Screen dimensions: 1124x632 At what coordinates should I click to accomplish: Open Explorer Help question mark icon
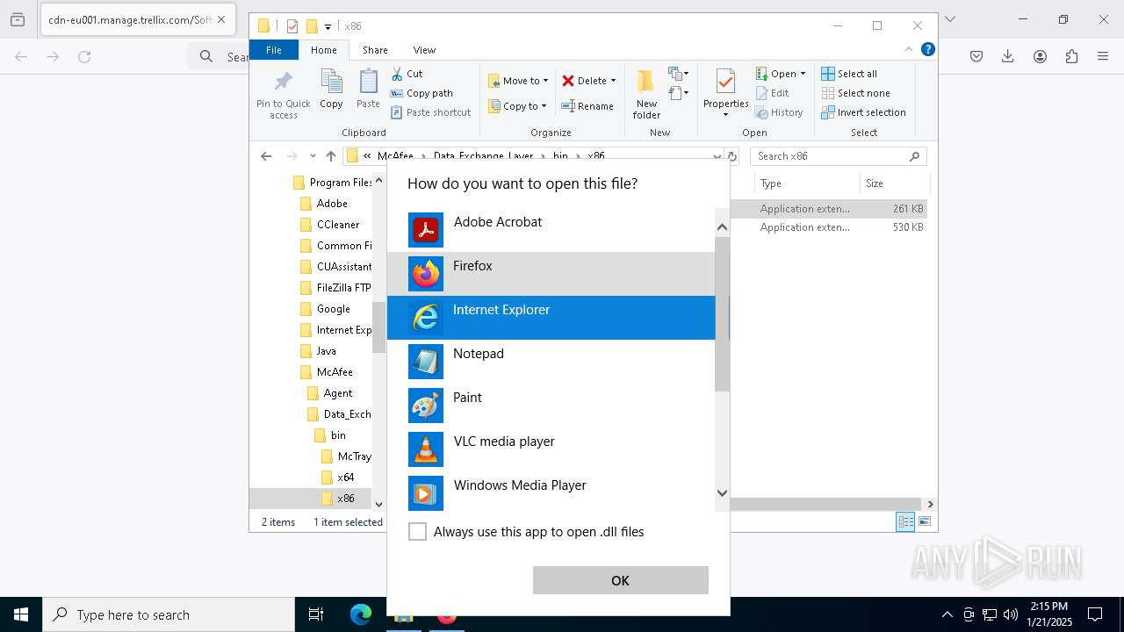coord(927,50)
